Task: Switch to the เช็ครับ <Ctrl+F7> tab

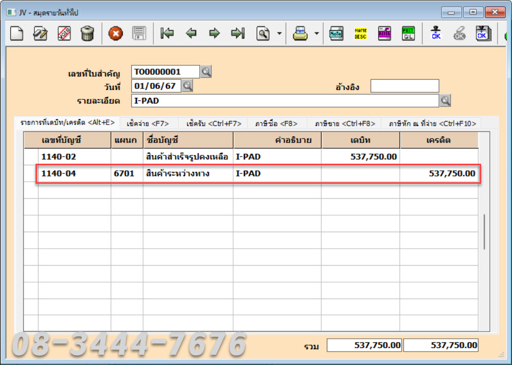Action: [x=214, y=124]
